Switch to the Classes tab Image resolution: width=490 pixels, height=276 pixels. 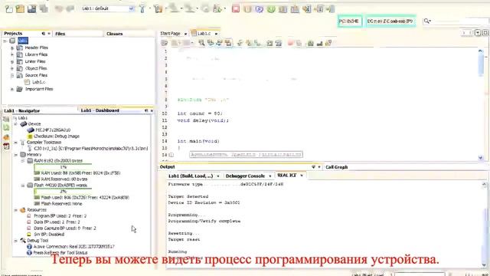114,34
